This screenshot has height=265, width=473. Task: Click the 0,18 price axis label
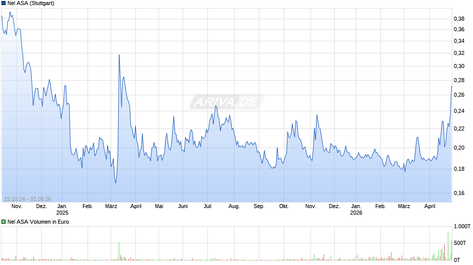coord(459,169)
